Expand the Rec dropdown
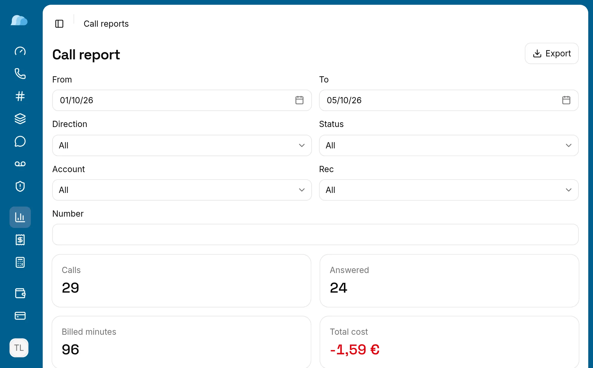 [449, 190]
